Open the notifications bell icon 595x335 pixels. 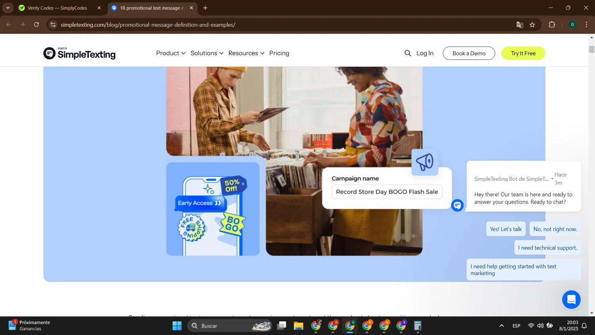tap(584, 326)
